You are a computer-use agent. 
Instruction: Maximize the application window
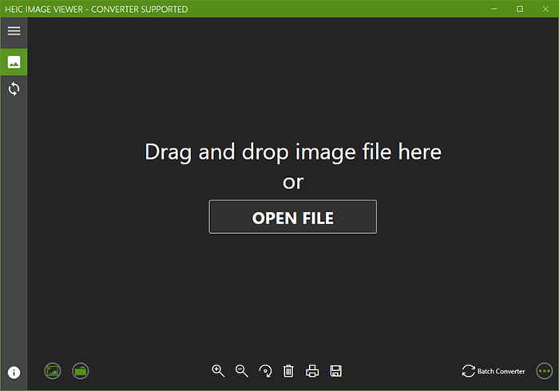(520, 9)
